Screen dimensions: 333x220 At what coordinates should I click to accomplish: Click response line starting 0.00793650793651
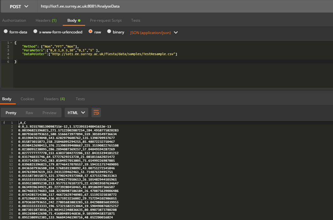[x=67, y=134]
